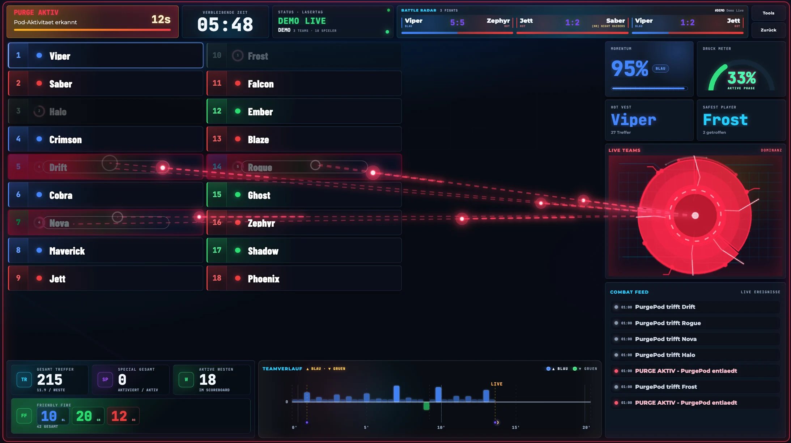Screen dimensions: 791x443
Task: Click Phoenix's red status dot
Action: (238, 278)
